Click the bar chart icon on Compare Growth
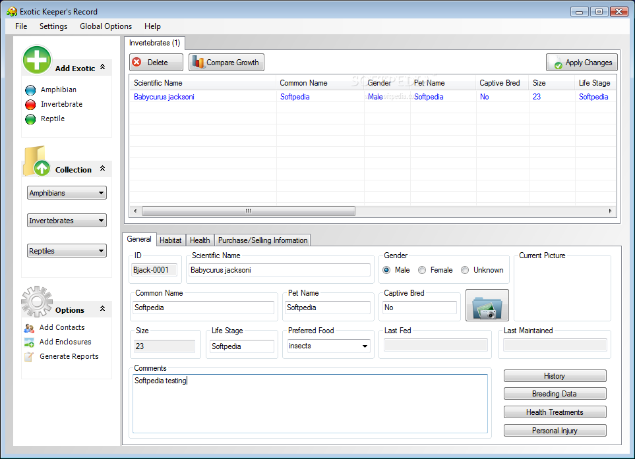The height and width of the screenshot is (459, 635). pos(198,62)
